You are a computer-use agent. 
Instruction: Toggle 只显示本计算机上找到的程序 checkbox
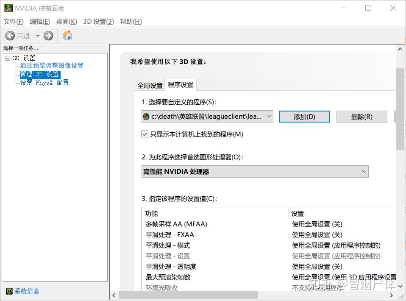pos(145,134)
